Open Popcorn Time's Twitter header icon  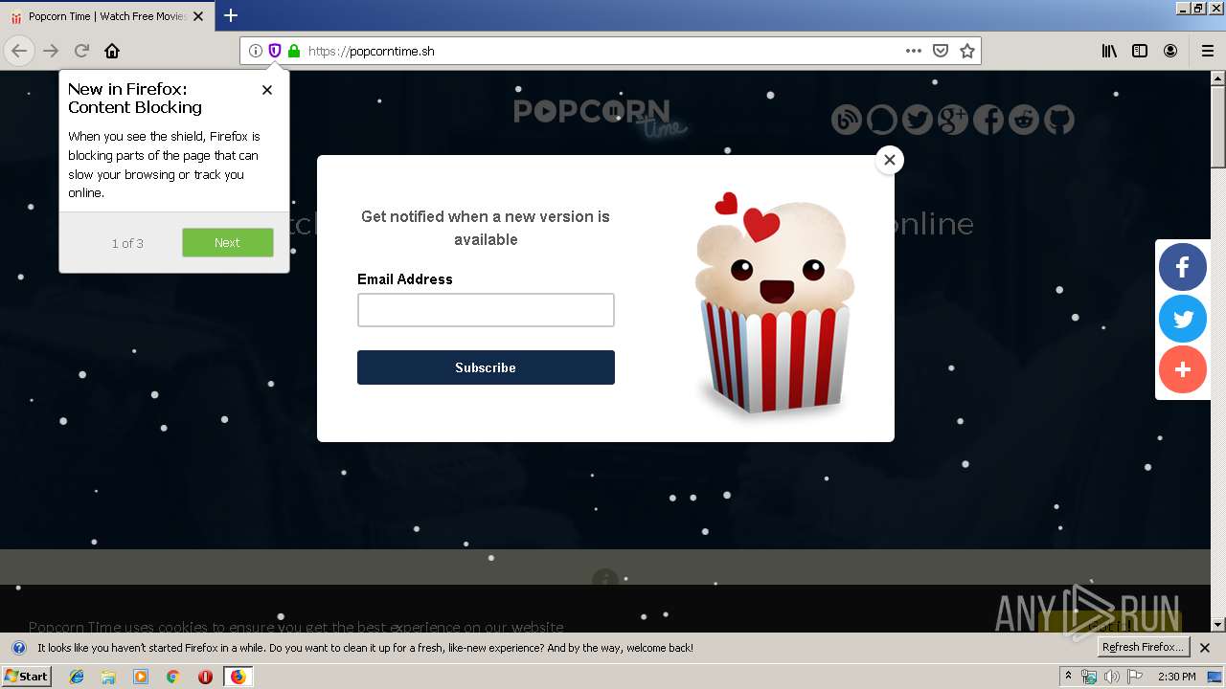click(918, 120)
